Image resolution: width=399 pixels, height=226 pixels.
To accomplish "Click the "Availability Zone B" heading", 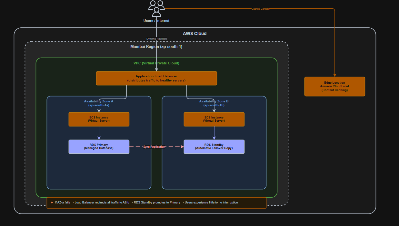I will [x=214, y=101].
